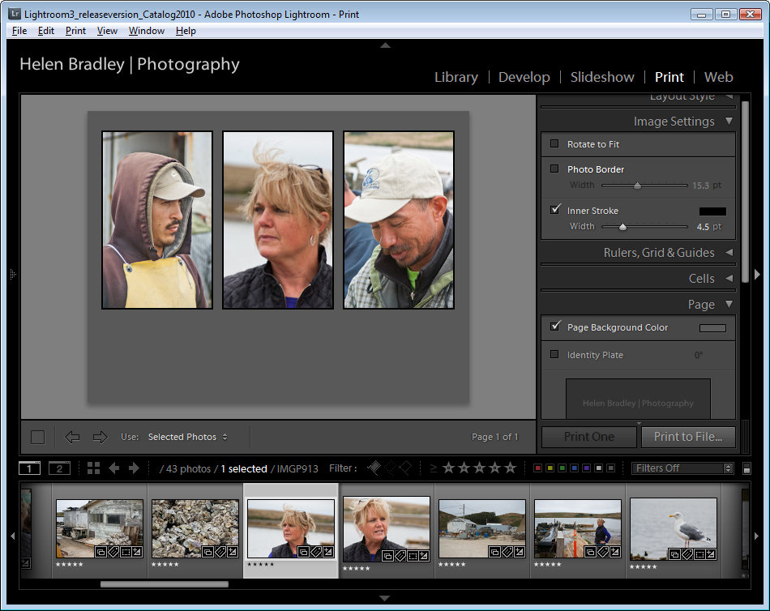
Task: Switch to second monitor display button
Action: [59, 468]
